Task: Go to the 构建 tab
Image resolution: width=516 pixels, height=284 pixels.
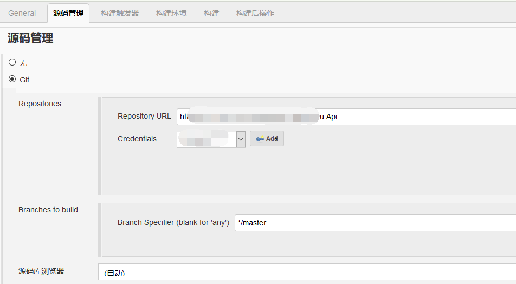Action: (211, 13)
